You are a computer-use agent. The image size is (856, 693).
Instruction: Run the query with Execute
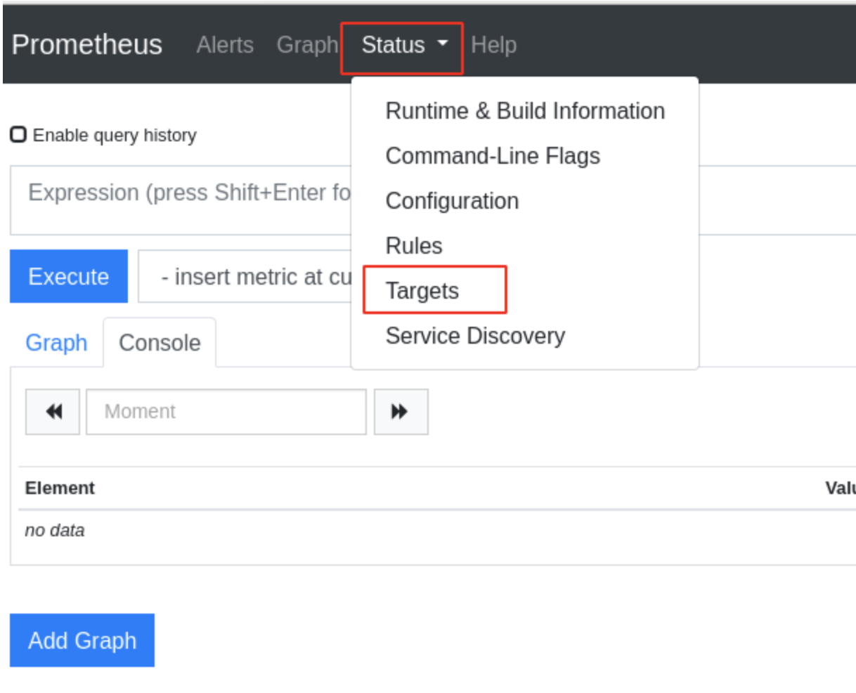pyautogui.click(x=69, y=276)
